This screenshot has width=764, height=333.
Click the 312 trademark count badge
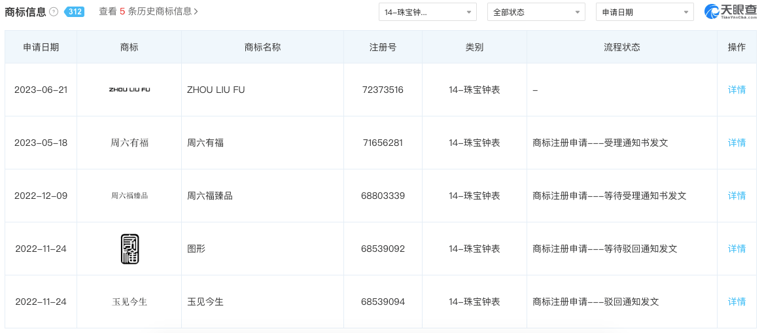tap(75, 12)
